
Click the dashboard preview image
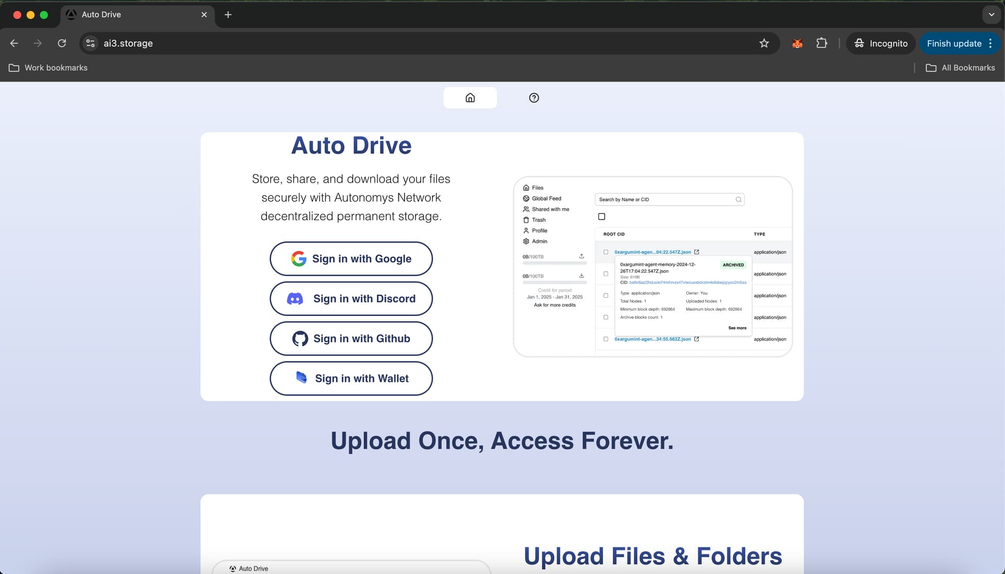(653, 267)
